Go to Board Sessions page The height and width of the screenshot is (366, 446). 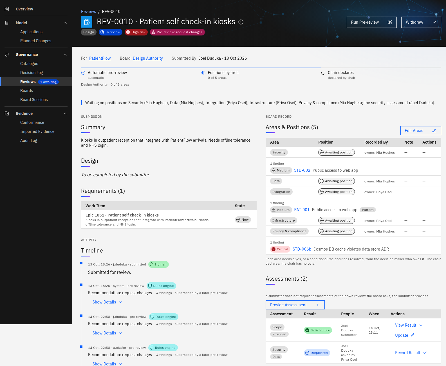[x=34, y=100]
